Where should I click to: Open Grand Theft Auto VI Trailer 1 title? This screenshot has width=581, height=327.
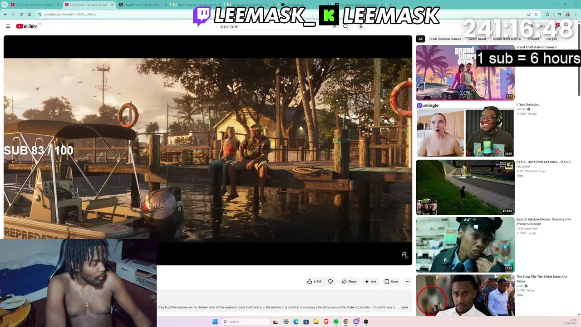pyautogui.click(x=536, y=47)
